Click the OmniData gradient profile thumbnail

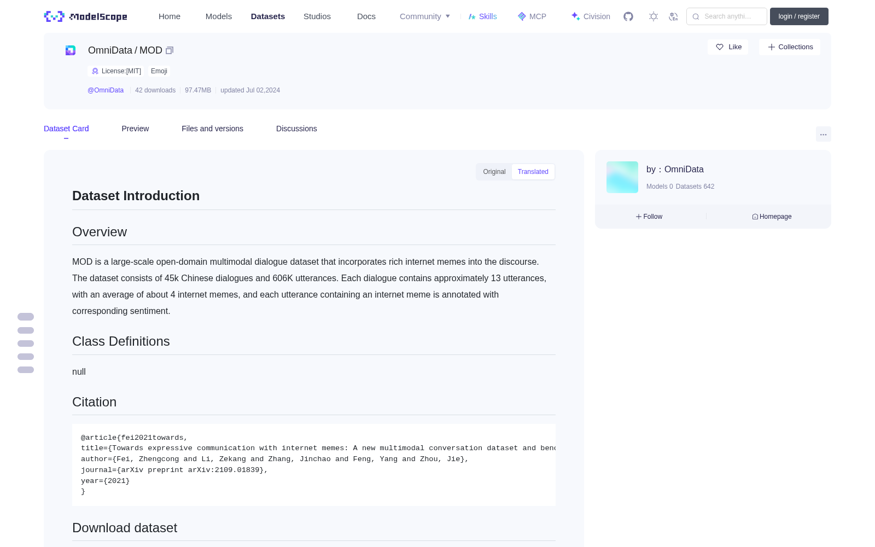point(622,177)
